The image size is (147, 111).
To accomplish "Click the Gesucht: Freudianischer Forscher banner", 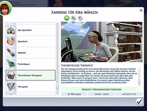I will click(x=102, y=89).
